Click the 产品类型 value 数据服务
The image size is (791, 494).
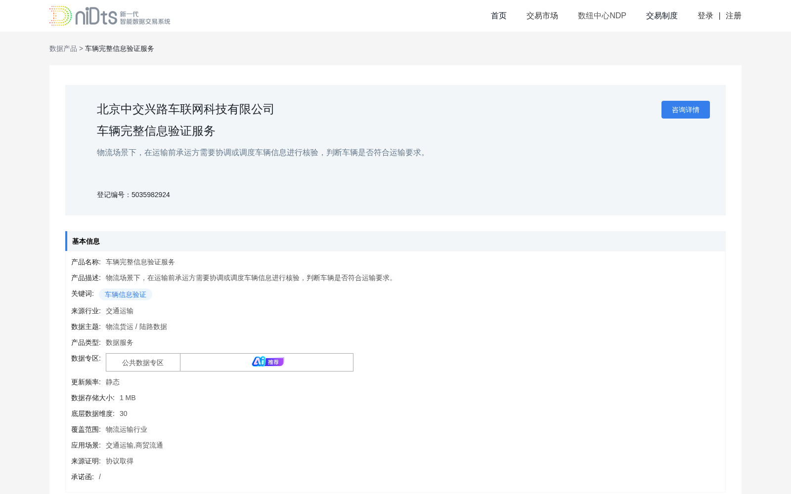[x=120, y=342]
